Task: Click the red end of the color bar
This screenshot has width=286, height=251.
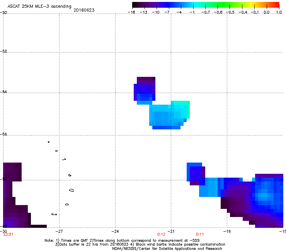Action: pos(276,5)
